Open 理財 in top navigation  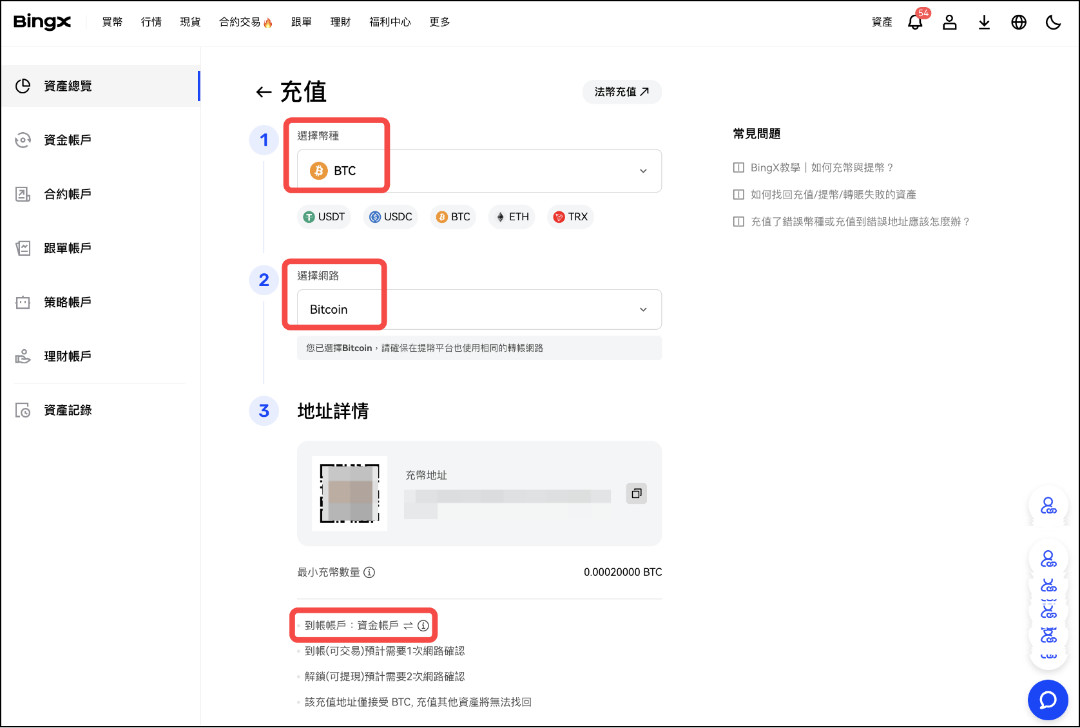point(340,22)
